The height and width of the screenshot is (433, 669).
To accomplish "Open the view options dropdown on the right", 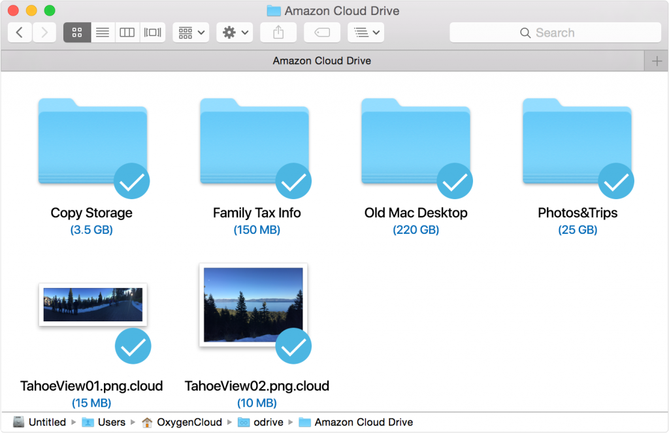I will click(365, 32).
